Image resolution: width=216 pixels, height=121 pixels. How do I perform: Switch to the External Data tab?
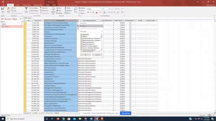click(x=26, y=5)
